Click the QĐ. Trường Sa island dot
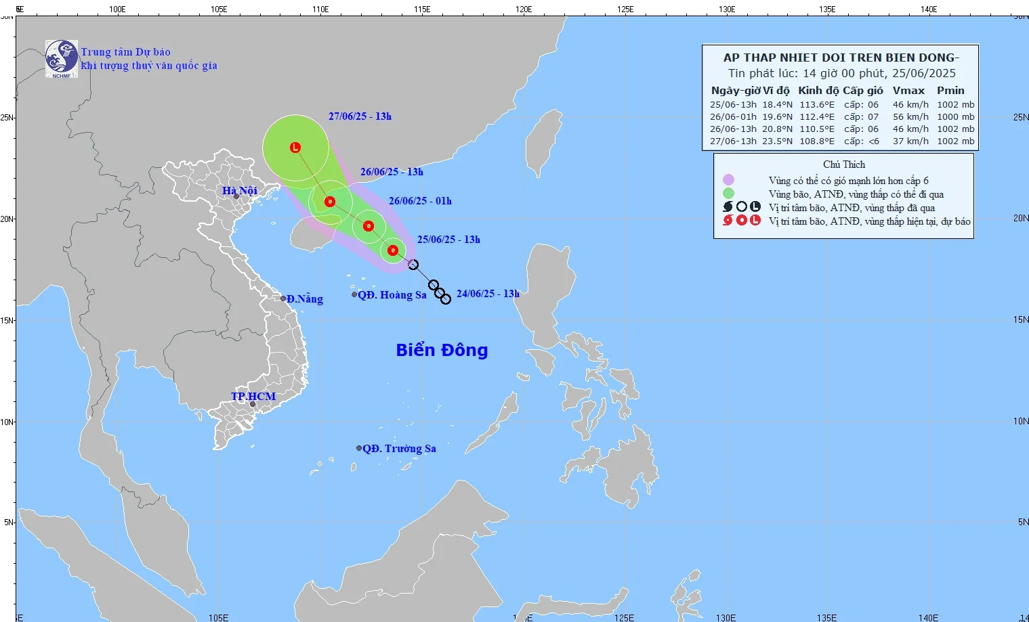 click(359, 448)
